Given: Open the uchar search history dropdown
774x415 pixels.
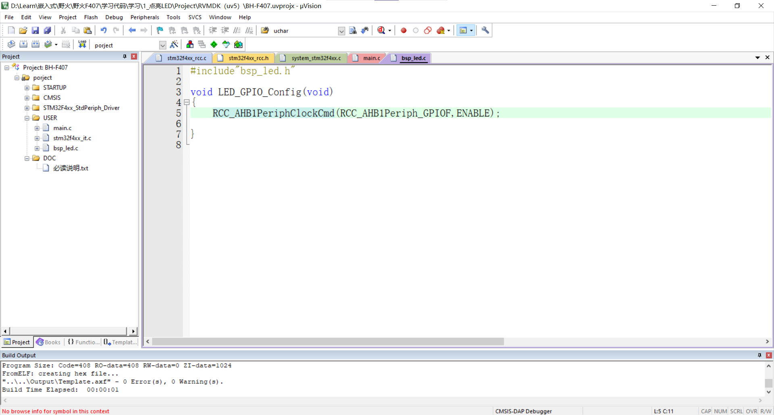Looking at the screenshot, I should pos(341,31).
